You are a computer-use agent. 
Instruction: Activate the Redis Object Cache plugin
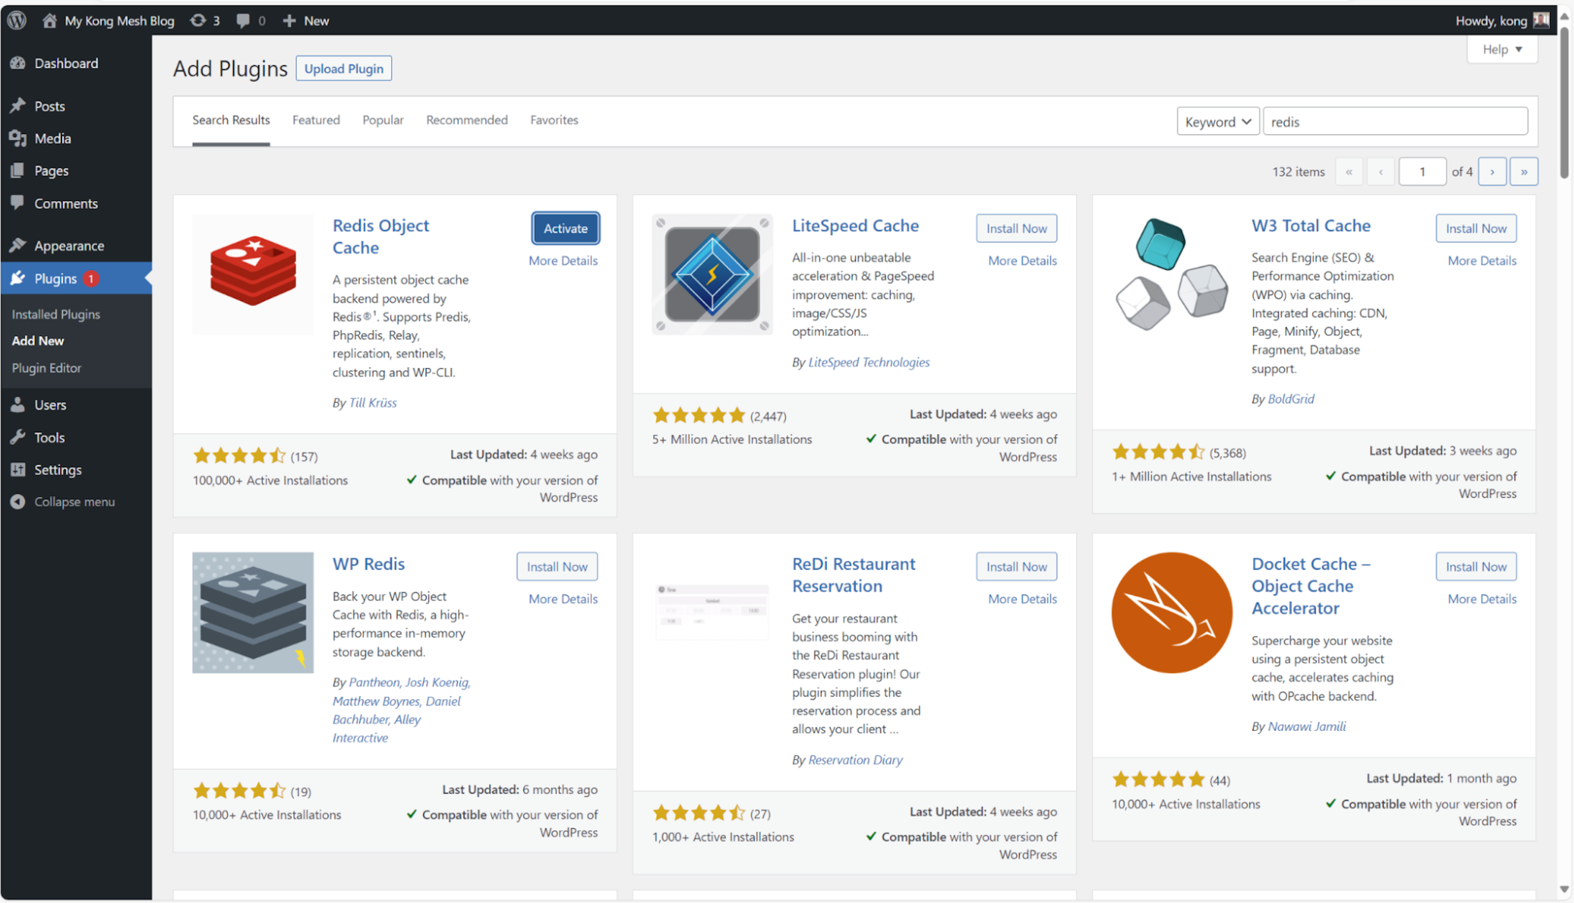pyautogui.click(x=565, y=228)
